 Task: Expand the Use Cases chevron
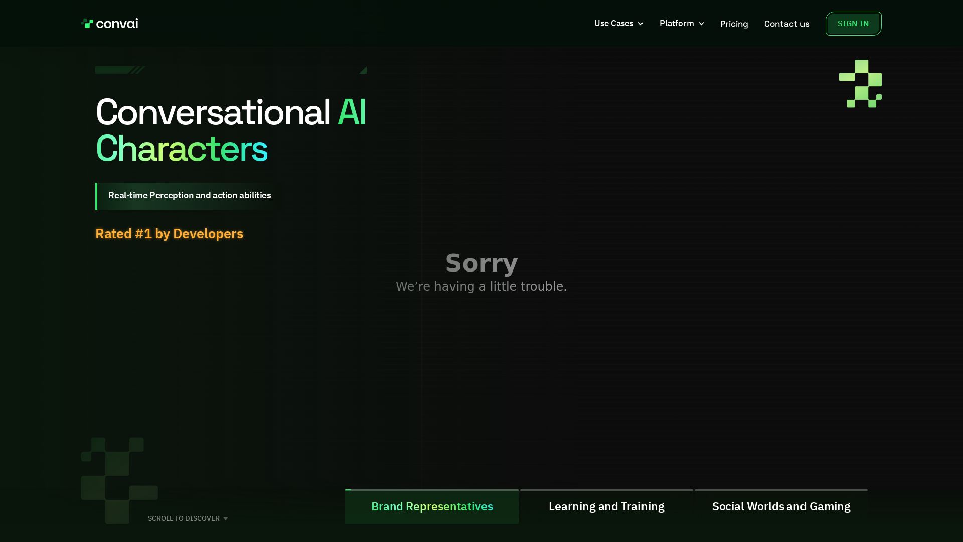point(640,24)
